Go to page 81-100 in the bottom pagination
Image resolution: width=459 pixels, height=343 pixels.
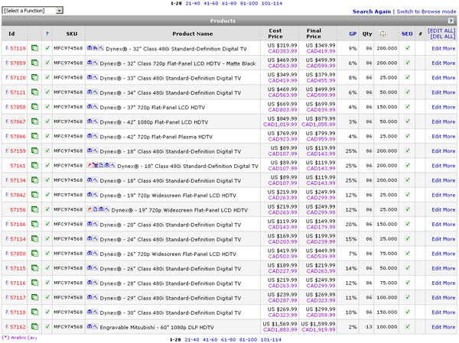(248, 339)
